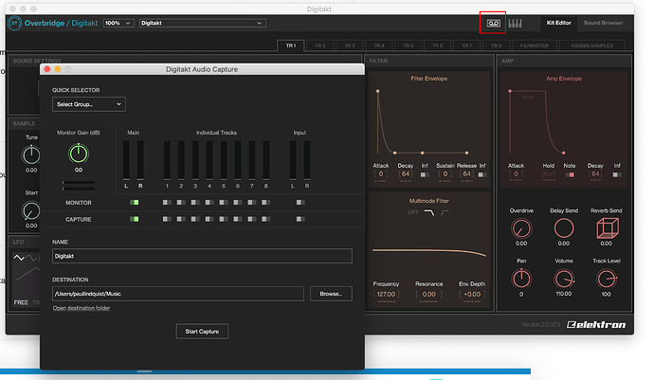Click the Delay Send knob
Viewport: 654px width, 380px height.
point(564,228)
